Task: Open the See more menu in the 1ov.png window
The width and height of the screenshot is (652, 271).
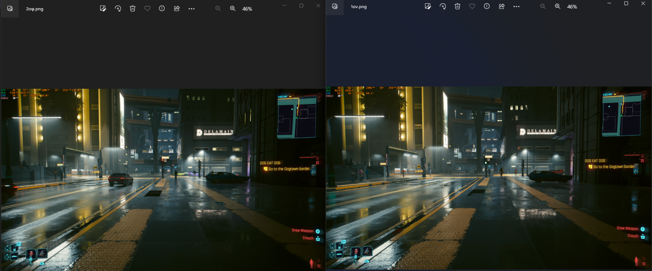Action: (x=516, y=7)
